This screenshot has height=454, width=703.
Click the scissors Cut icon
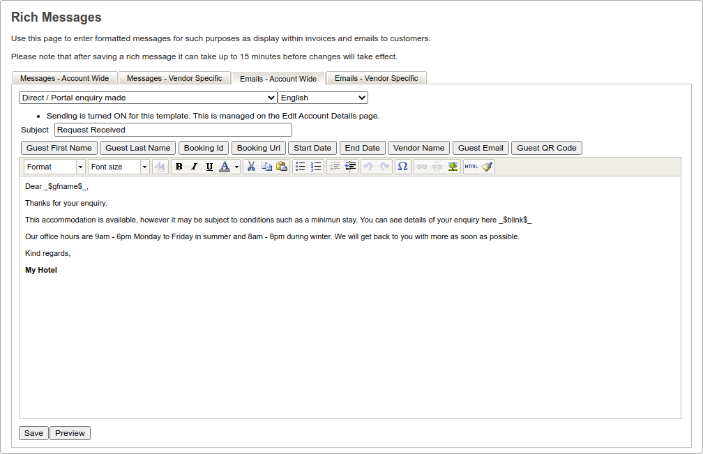pyautogui.click(x=251, y=167)
